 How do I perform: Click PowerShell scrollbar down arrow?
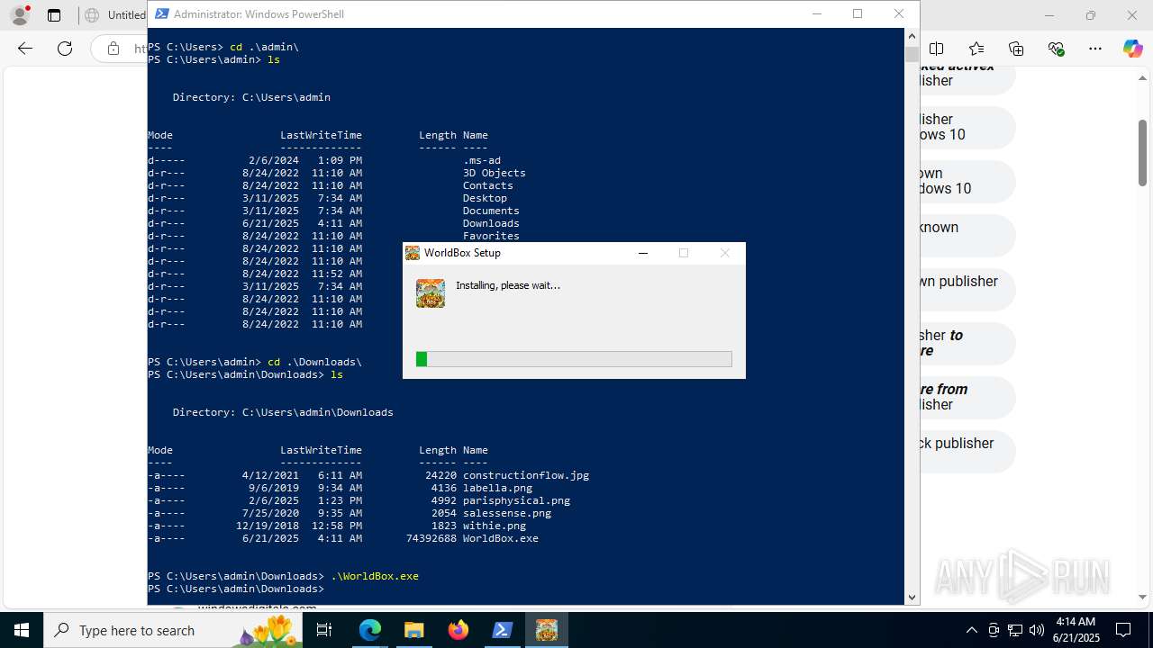tap(912, 597)
